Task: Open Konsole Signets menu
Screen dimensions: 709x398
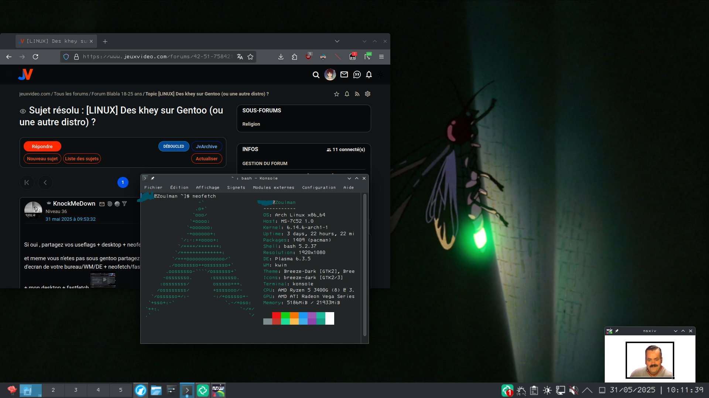Action: point(236,188)
